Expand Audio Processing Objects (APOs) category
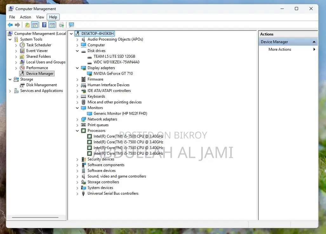This screenshot has height=234, width=326. (x=77, y=40)
